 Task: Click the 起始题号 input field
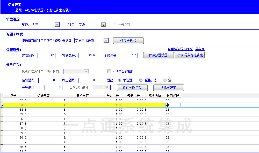(x=47, y=80)
